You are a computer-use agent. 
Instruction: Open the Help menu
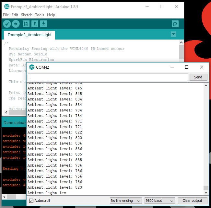click(x=51, y=15)
